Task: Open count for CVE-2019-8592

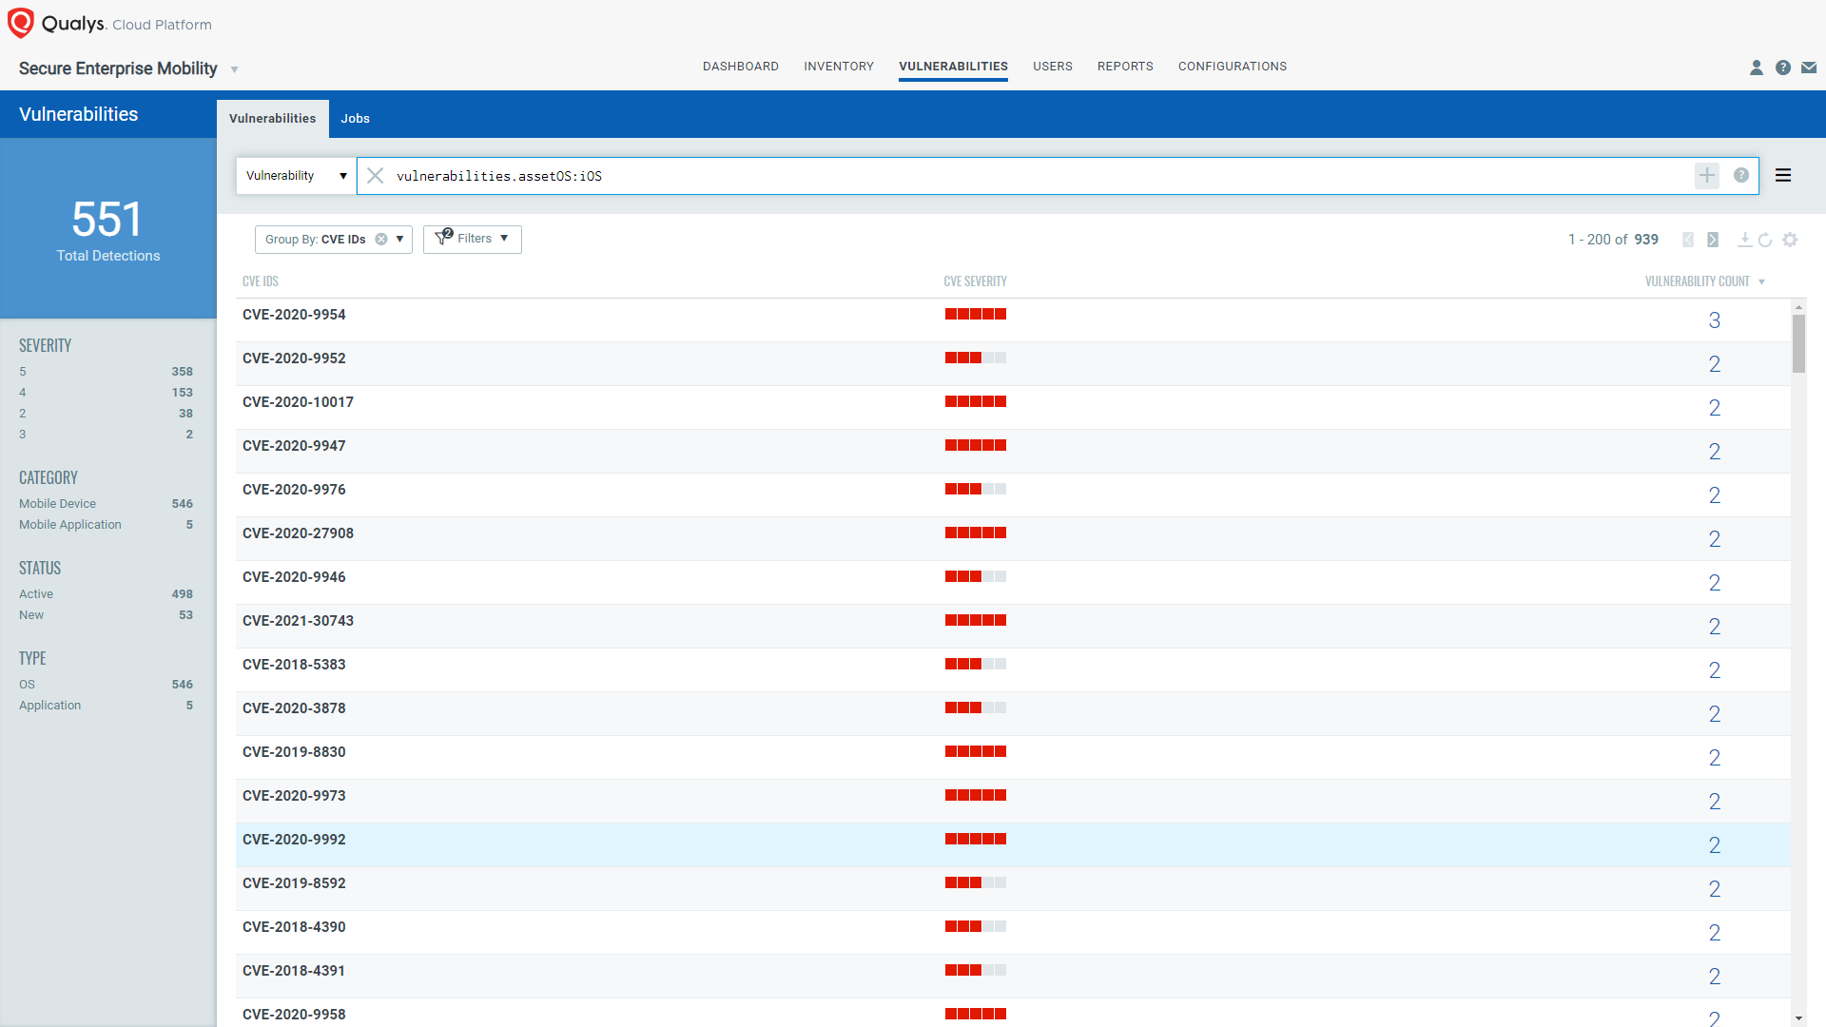Action: (1714, 889)
